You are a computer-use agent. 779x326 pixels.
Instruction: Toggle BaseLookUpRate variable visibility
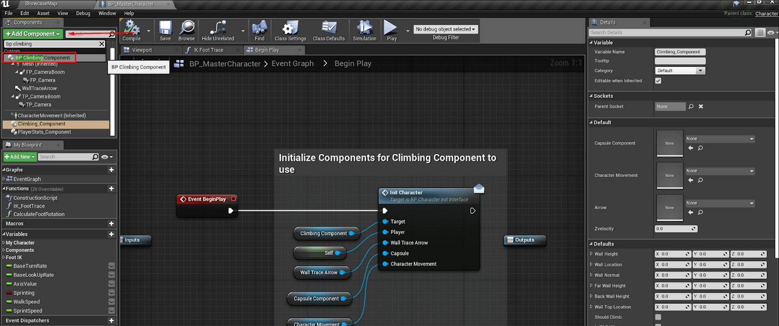pyautogui.click(x=112, y=275)
